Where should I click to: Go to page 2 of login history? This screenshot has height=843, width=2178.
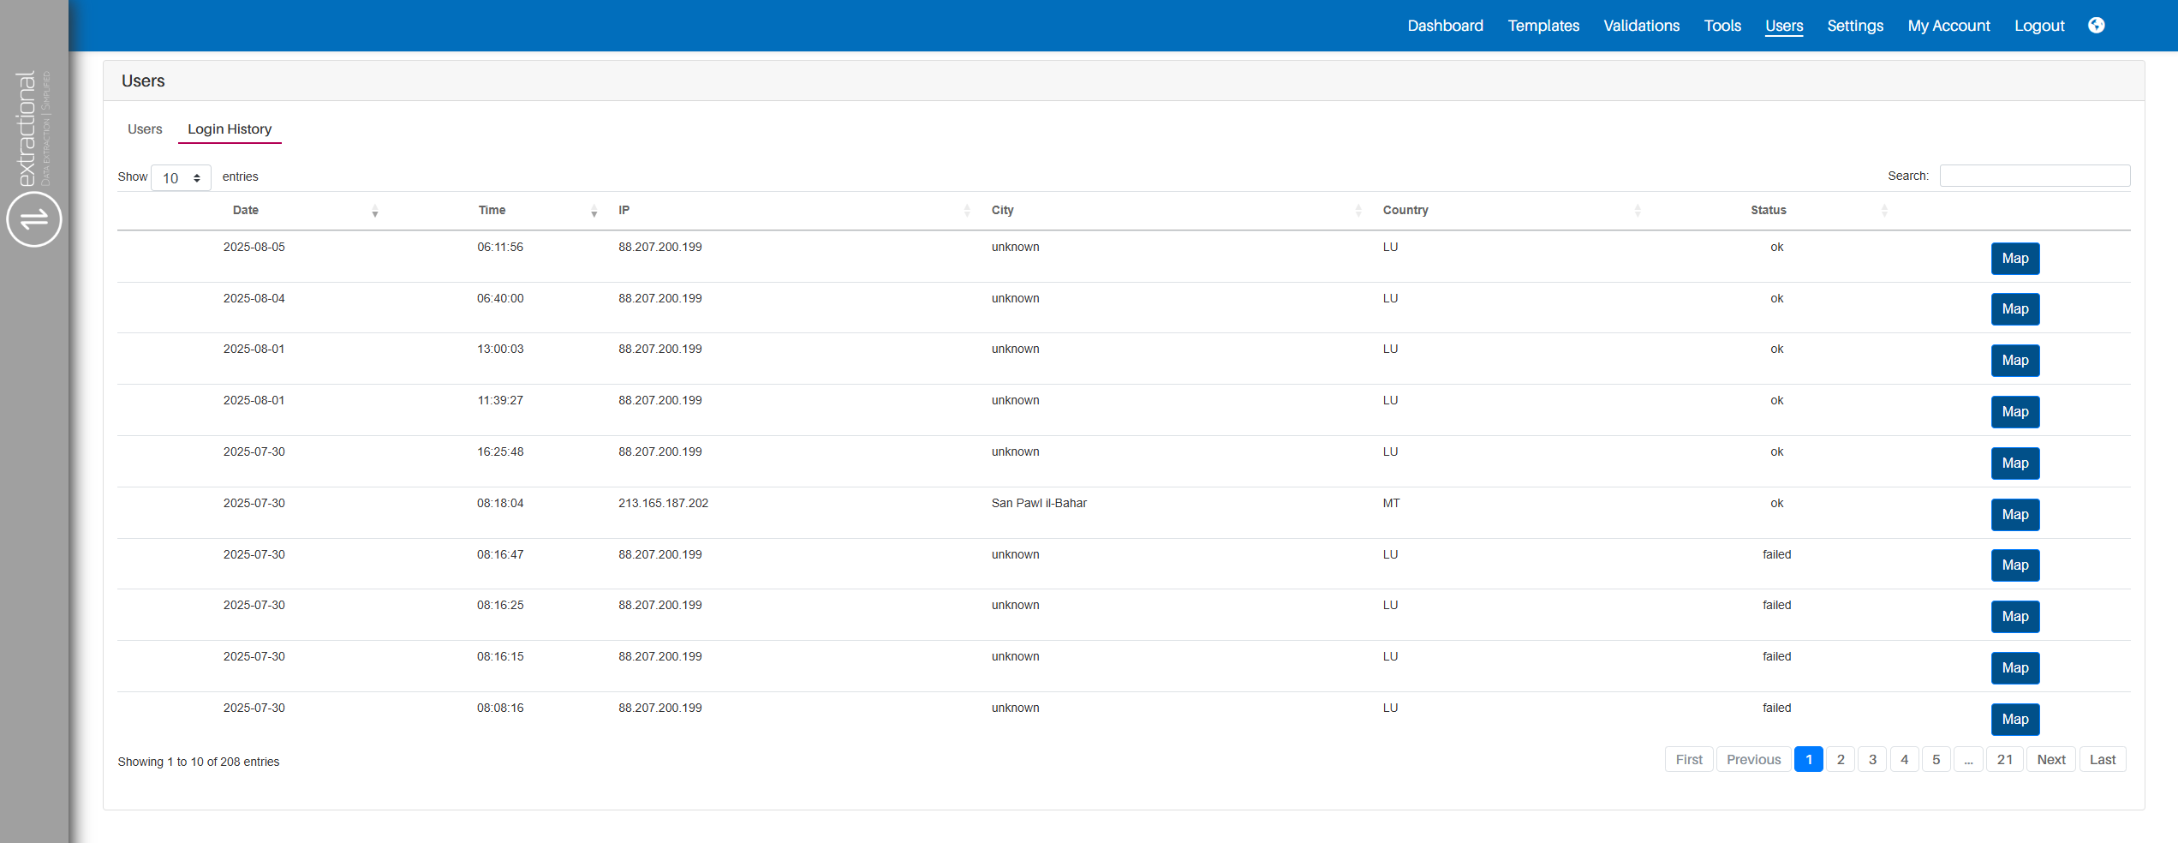[x=1841, y=760]
